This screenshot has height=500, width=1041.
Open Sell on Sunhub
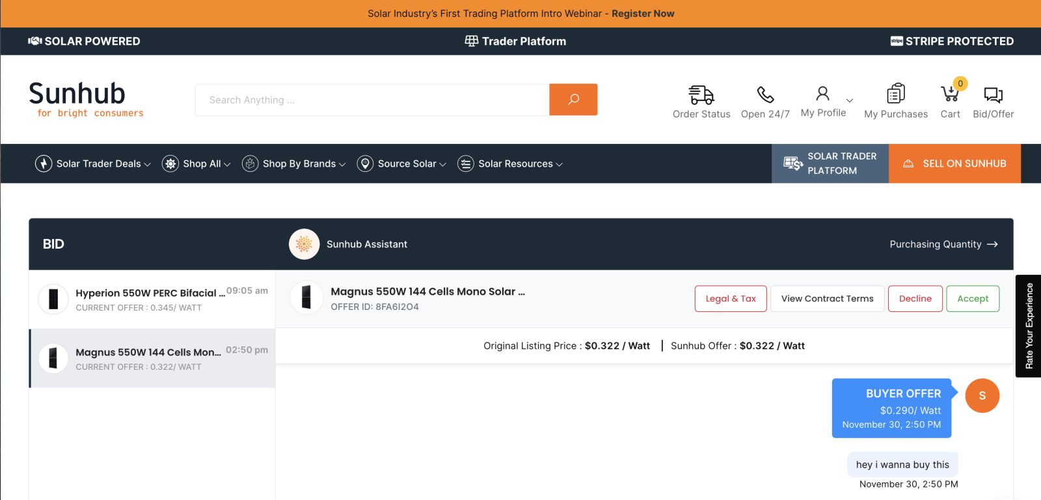954,163
